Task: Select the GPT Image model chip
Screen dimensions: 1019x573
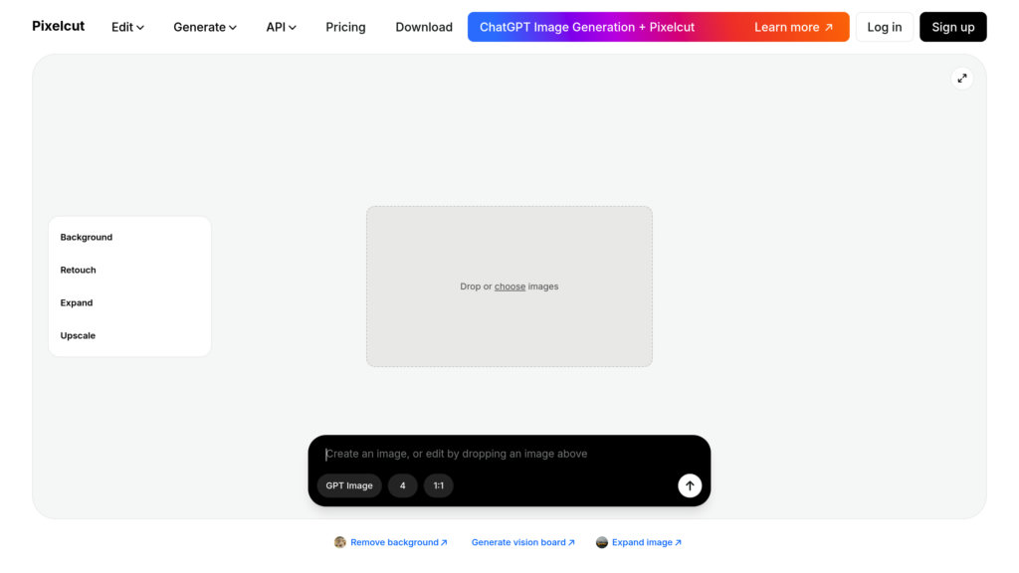Action: tap(349, 485)
